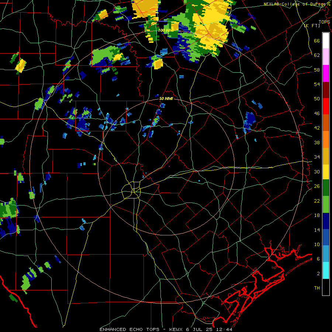
Task: Click the light pink legend swatch
Action: pos(326,57)
